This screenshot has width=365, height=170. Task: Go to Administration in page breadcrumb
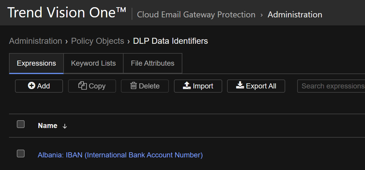tap(35, 41)
